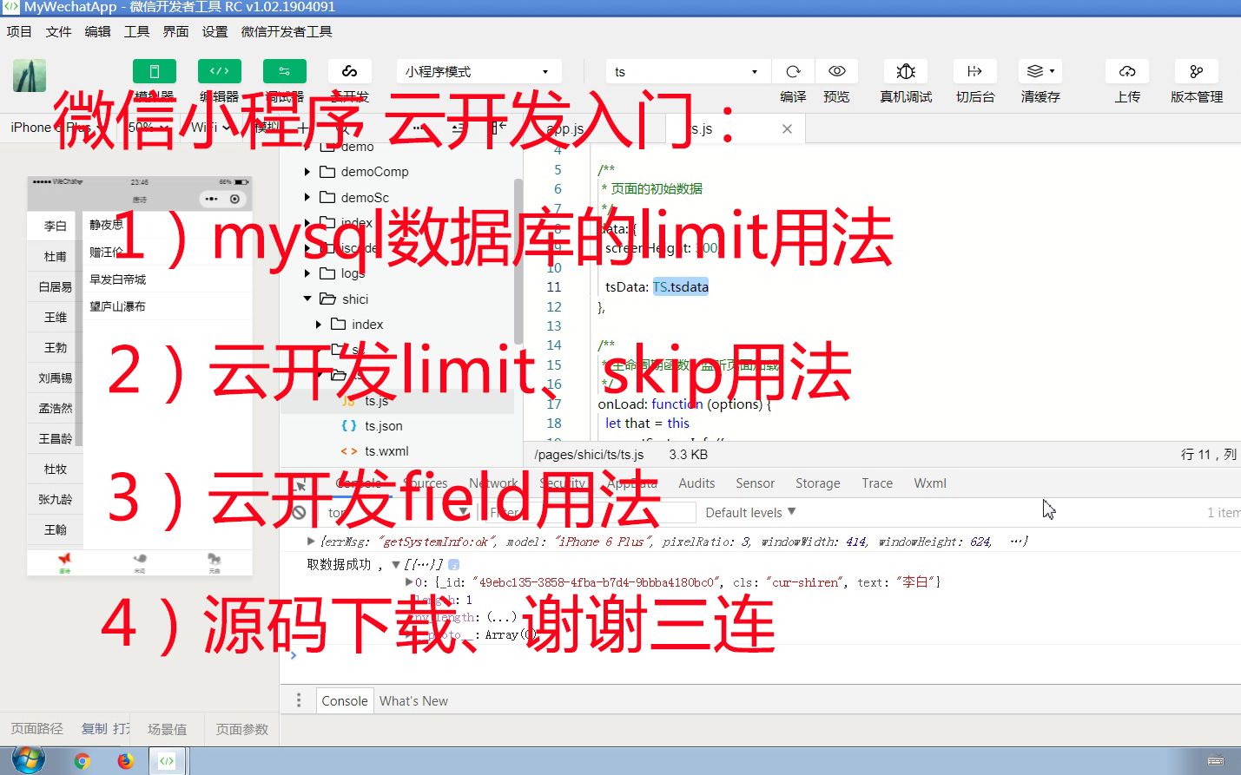
Task: Click the simulator capsule close circle
Action: [x=234, y=199]
